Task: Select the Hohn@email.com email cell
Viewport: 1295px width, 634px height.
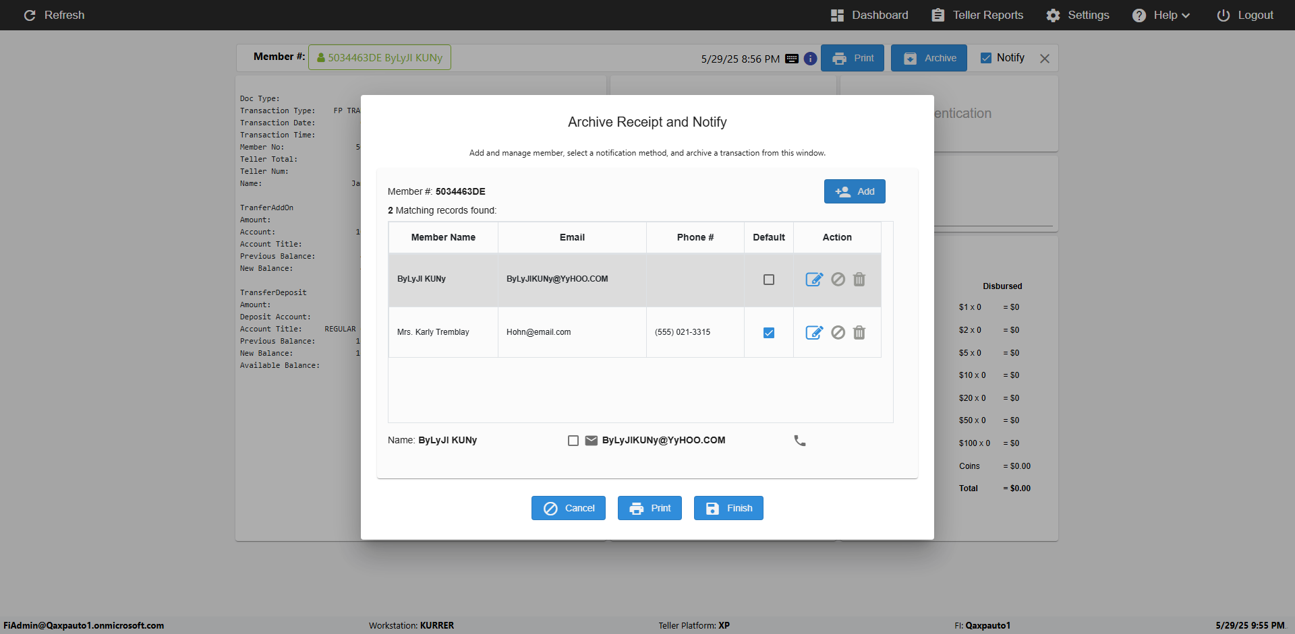Action: tap(572, 332)
